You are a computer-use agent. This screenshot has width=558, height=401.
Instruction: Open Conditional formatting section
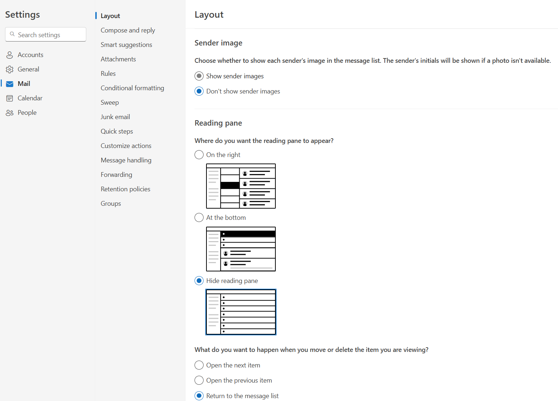coord(132,88)
